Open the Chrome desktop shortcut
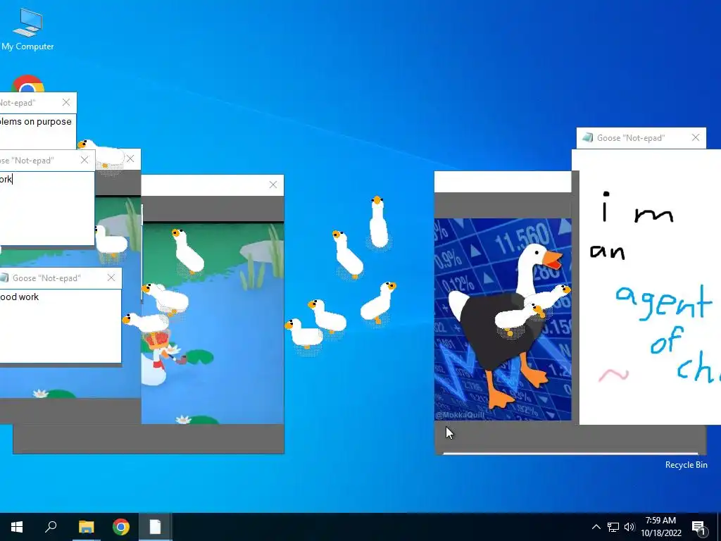The image size is (721, 541). [28, 83]
